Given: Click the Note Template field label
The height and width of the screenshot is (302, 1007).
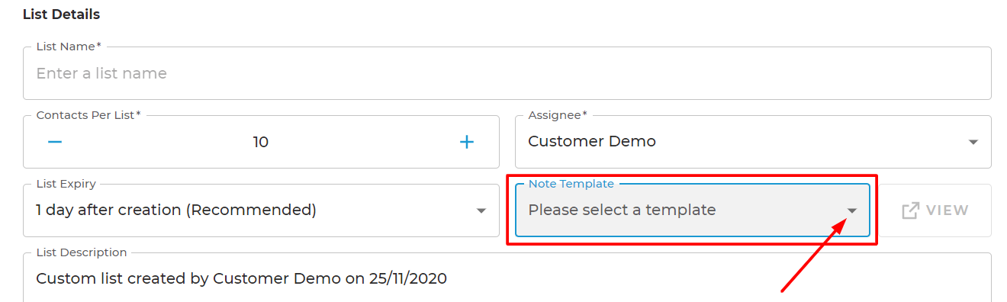Looking at the screenshot, I should (x=571, y=184).
